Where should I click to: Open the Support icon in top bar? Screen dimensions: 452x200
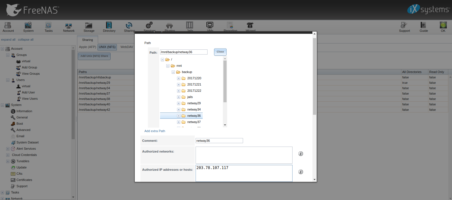[x=404, y=27]
